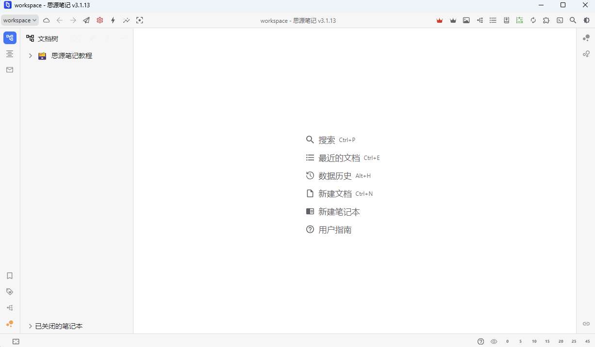Open the bottom-left backlinks tree icon

[x=10, y=308]
